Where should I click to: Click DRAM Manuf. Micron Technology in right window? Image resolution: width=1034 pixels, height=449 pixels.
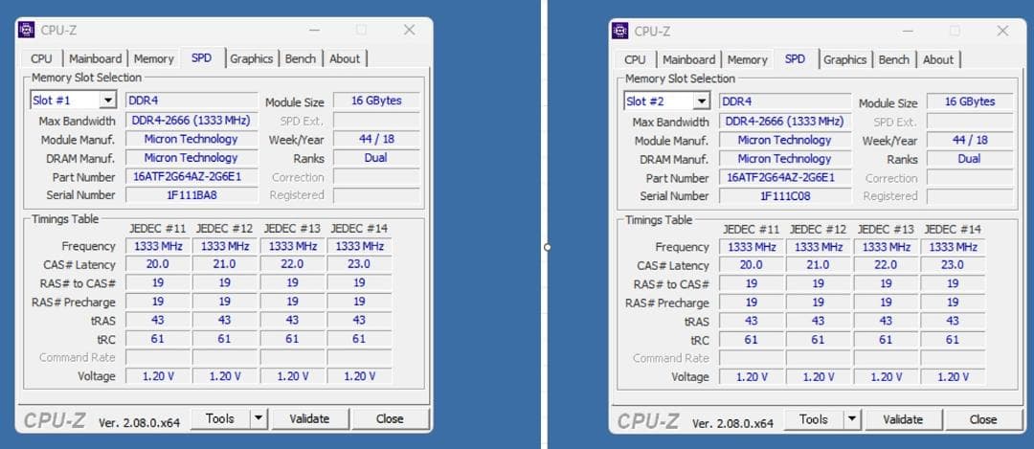pyautogui.click(x=785, y=159)
